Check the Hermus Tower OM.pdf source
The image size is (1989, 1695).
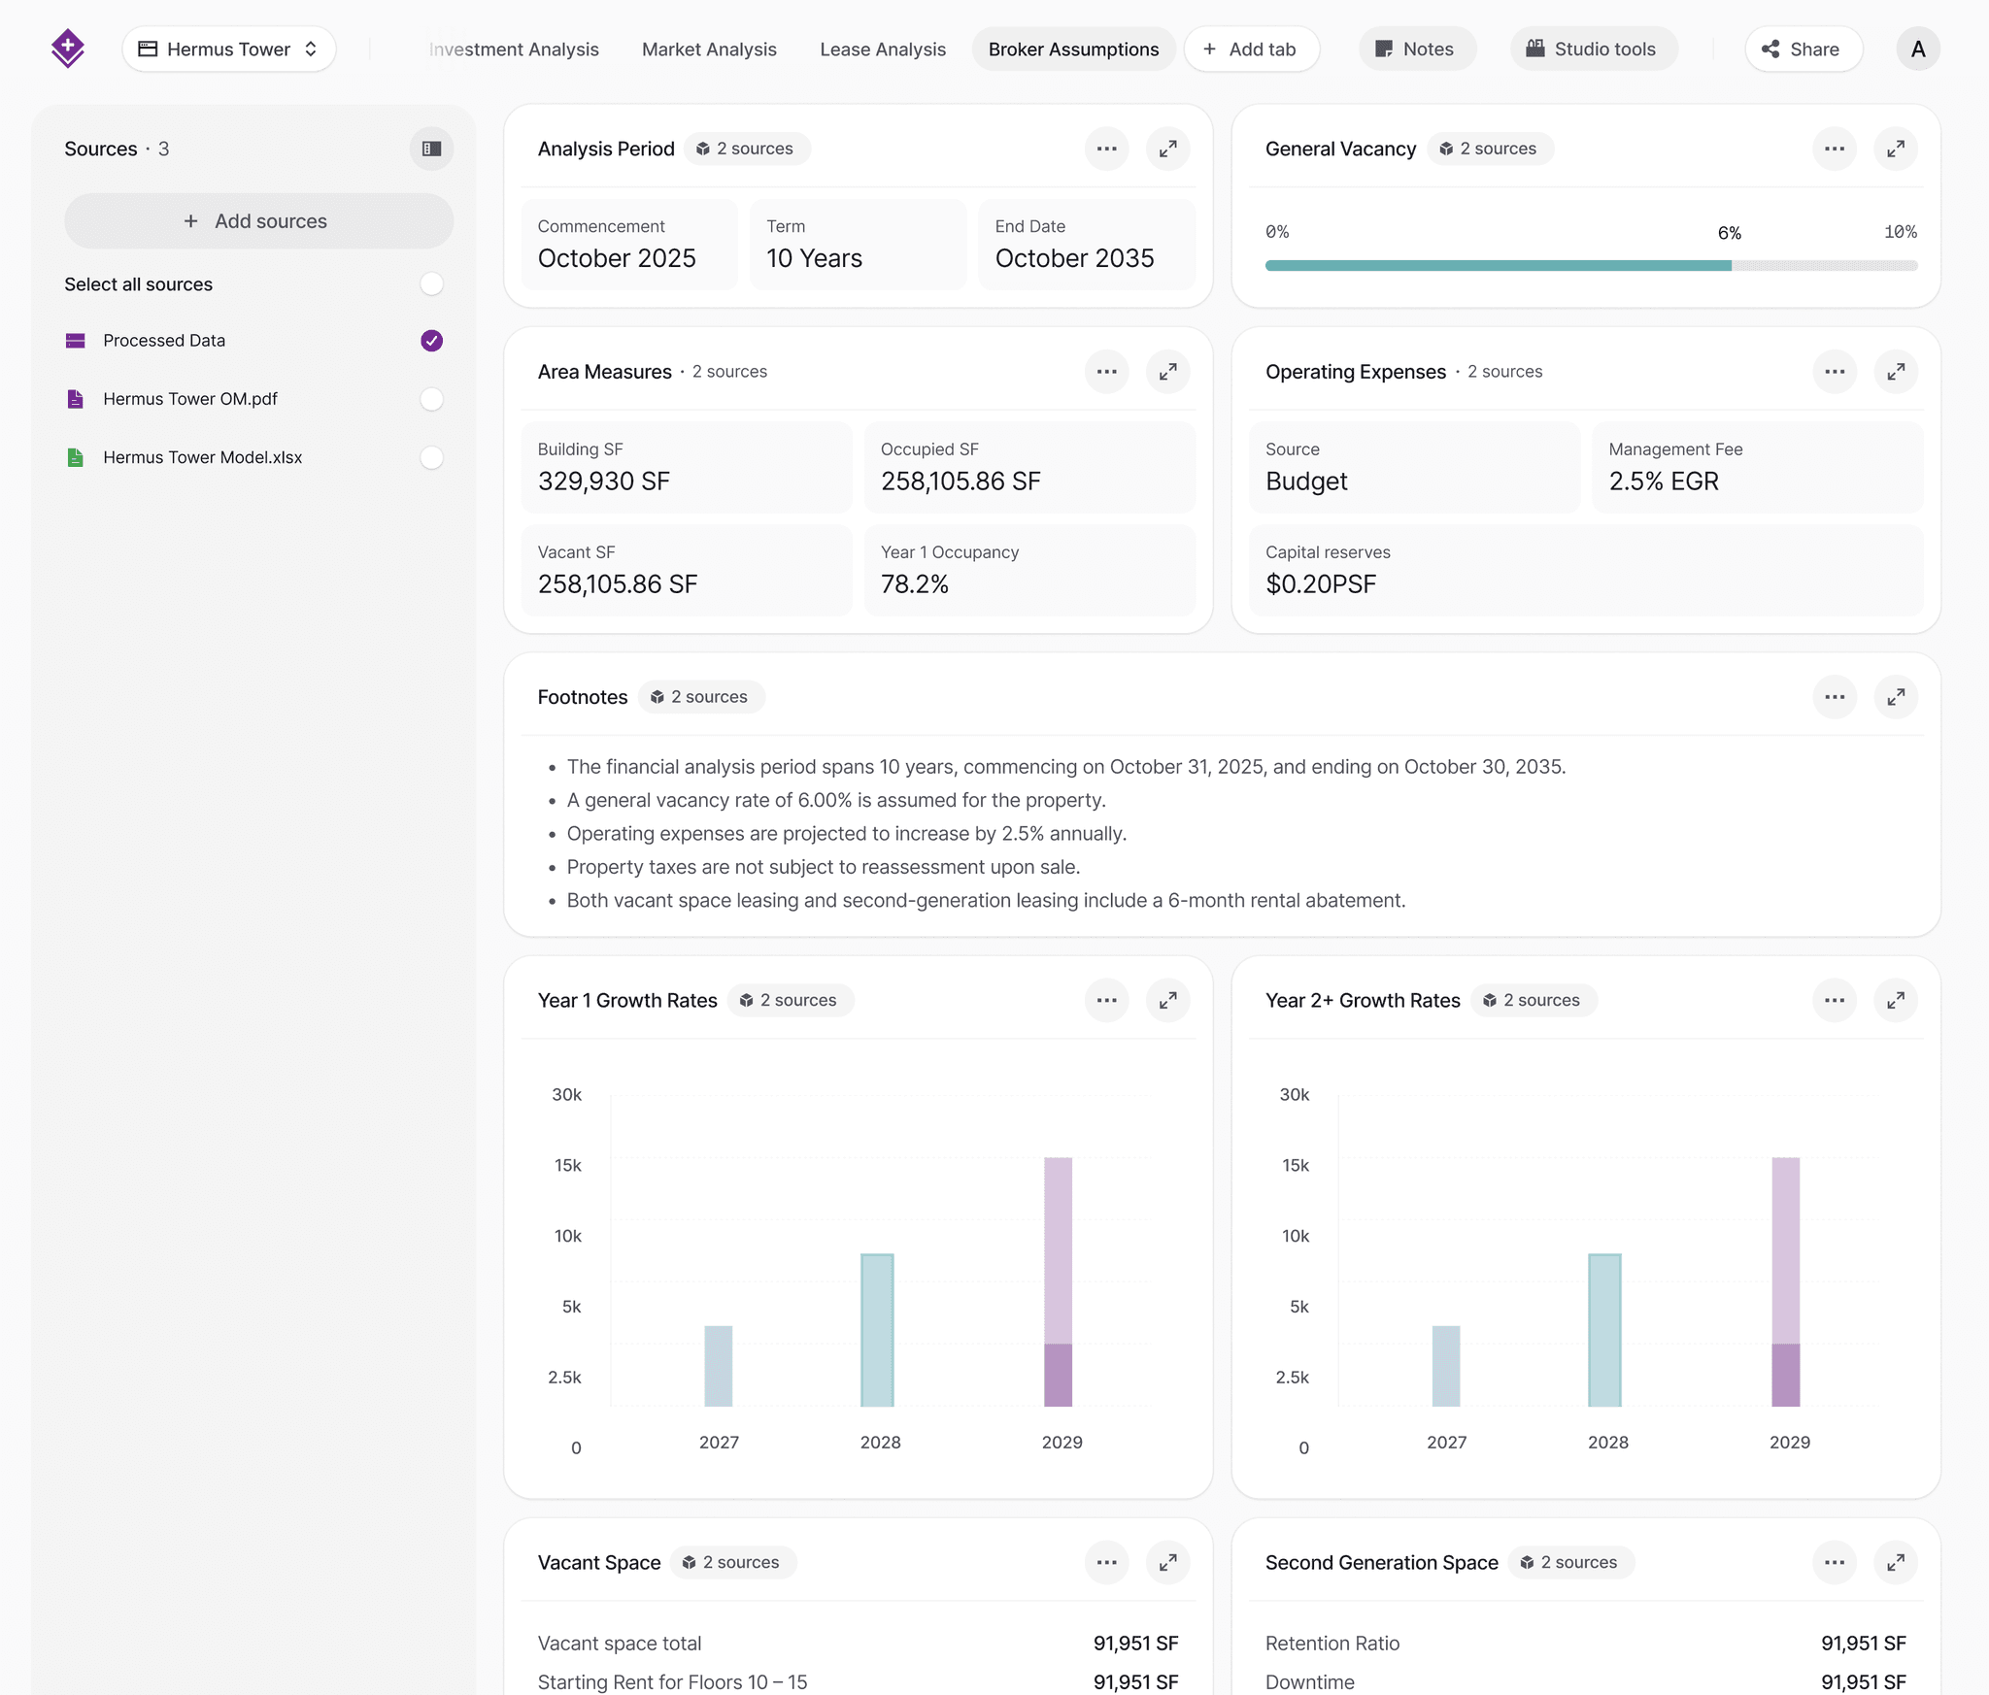point(431,398)
